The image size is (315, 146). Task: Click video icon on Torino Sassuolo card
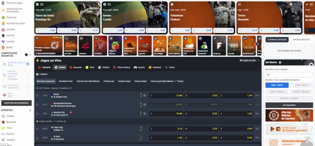point(239,4)
